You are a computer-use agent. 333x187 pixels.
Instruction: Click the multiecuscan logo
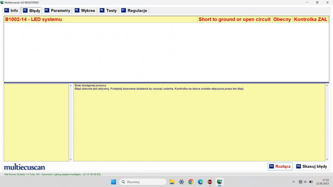24,167
